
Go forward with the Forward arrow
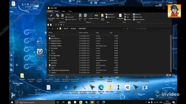[52, 29]
